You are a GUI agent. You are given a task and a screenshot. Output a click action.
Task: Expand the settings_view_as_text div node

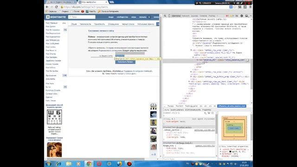pyautogui.click(x=189, y=82)
